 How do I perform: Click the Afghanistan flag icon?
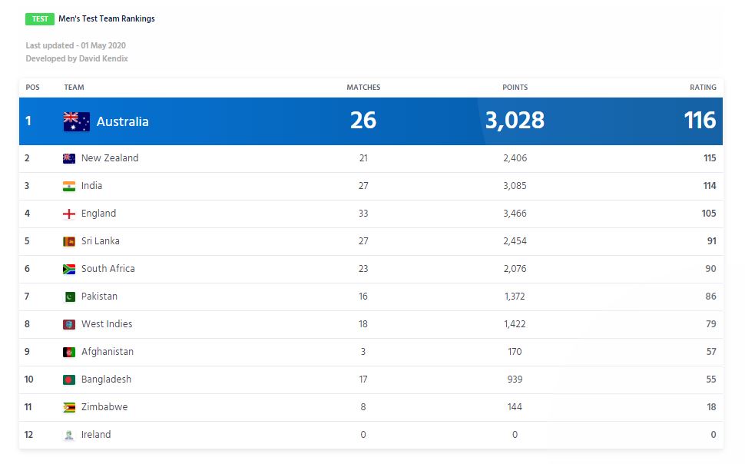(x=69, y=352)
